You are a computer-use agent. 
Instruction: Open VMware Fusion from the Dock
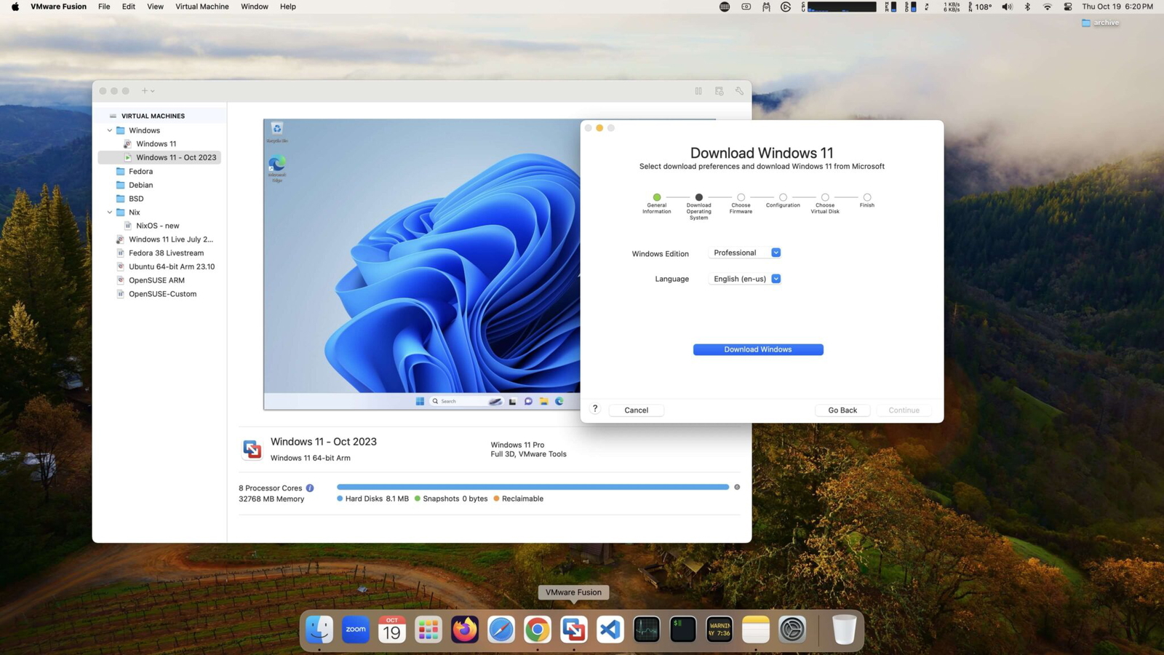pos(573,629)
